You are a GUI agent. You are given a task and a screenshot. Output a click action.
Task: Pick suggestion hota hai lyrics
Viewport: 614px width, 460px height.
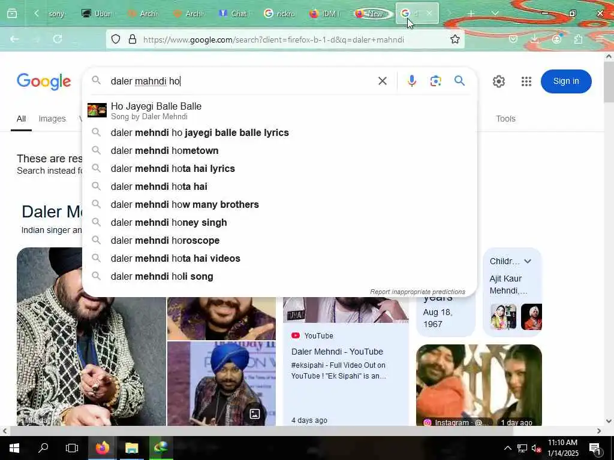tap(279, 168)
